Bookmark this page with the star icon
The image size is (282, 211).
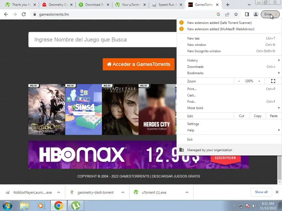pyautogui.click(x=236, y=14)
